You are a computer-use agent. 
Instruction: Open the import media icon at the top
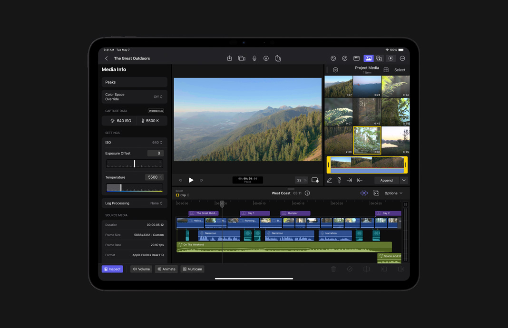[x=229, y=58]
